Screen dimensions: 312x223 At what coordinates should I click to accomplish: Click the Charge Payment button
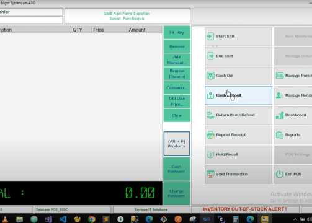(x=176, y=193)
